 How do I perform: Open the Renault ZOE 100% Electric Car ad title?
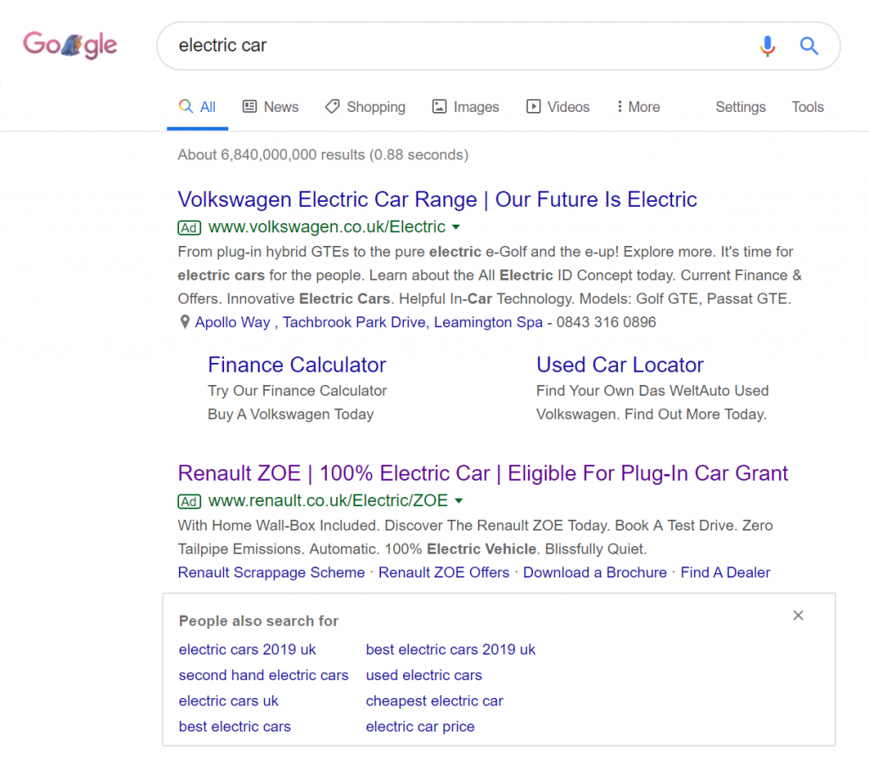pos(483,473)
